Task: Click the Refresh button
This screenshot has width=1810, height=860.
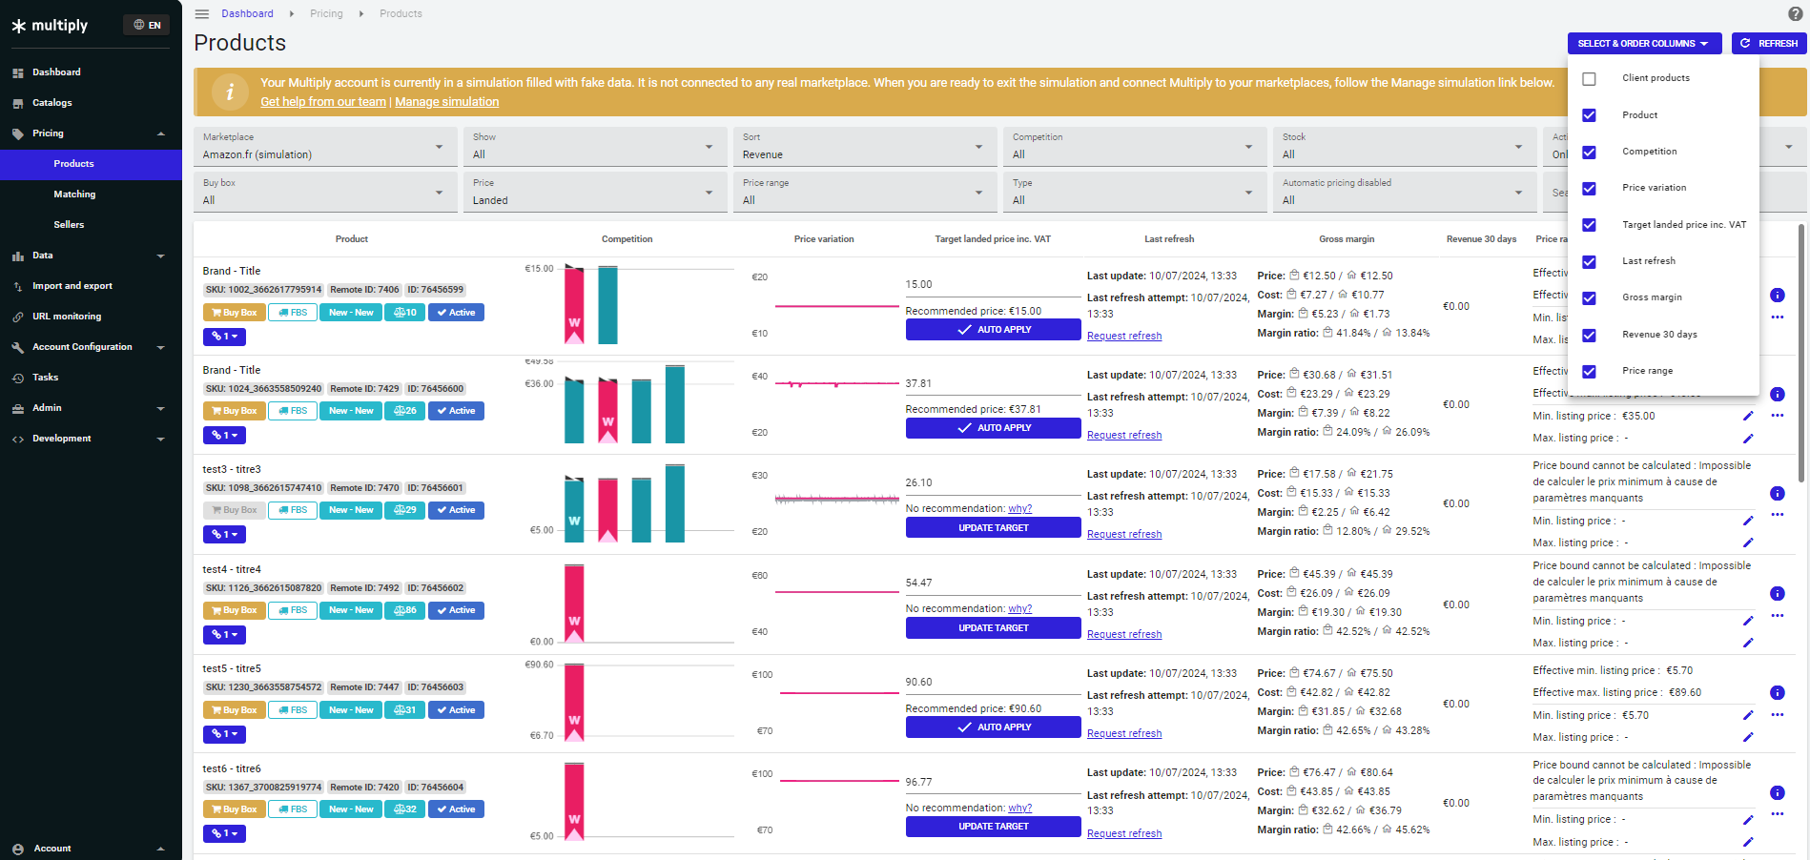Action: point(1769,44)
